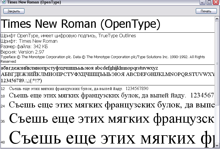The height and width of the screenshot is (149, 220).
Task: Click the '36' size label
Action: click(x=3, y=121)
